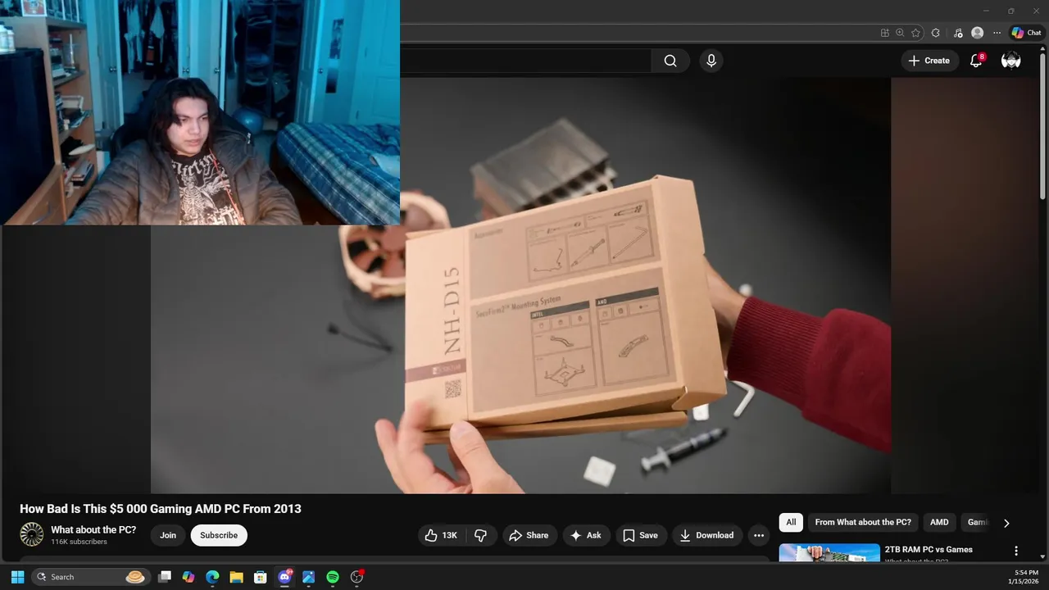Click the YouTube search magnifier button

coord(670,61)
